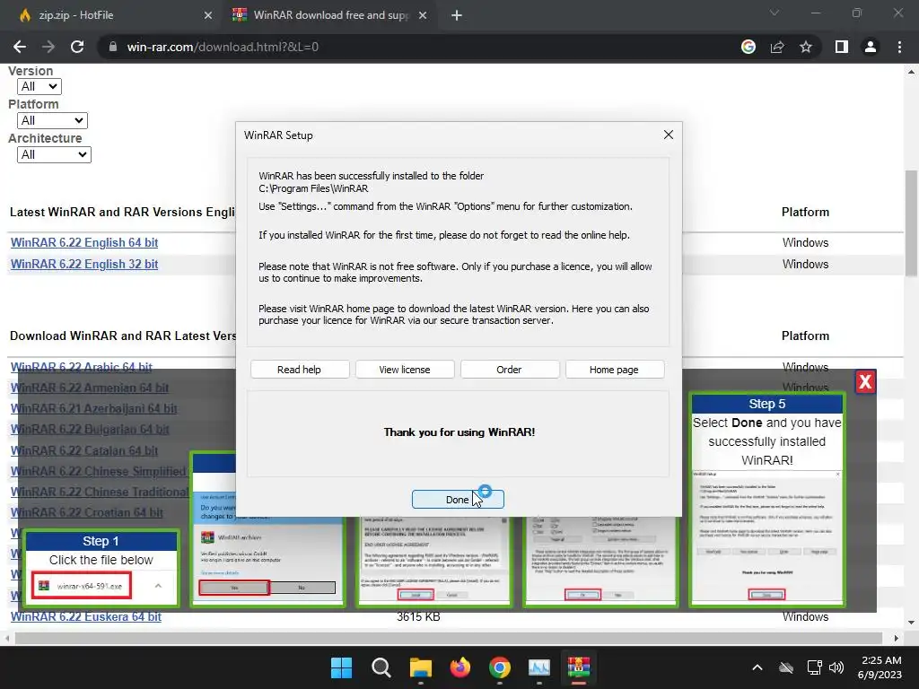Toggle Chrome side panel

click(x=842, y=47)
